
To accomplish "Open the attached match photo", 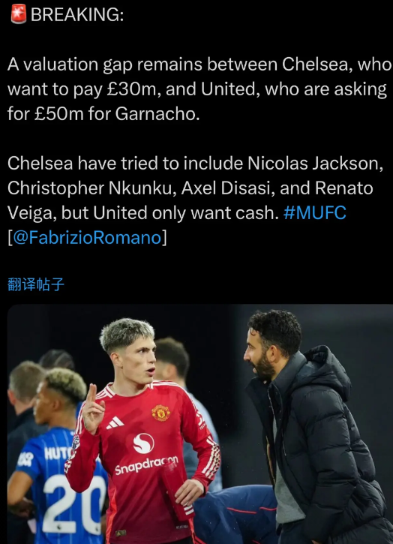I will [x=200, y=424].
